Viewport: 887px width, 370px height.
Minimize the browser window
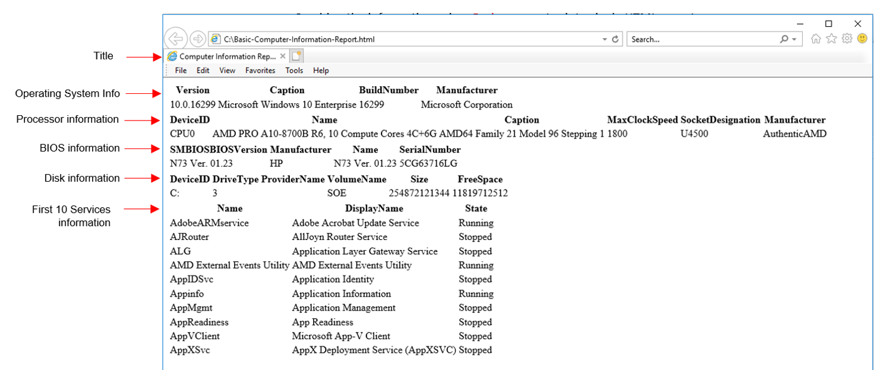(800, 24)
